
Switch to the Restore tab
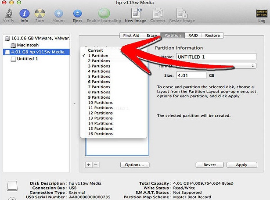212,36
